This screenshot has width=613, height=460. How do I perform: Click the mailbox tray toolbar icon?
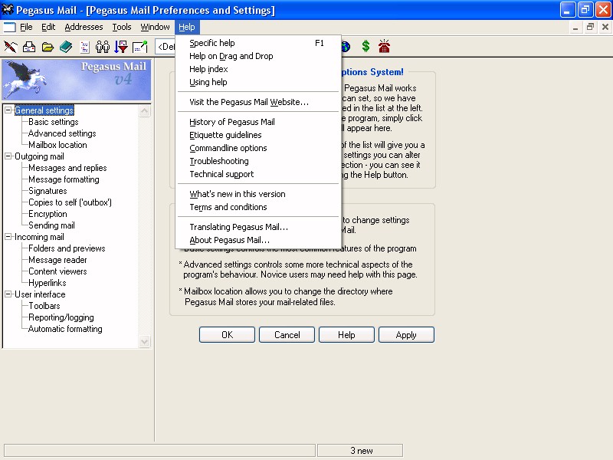29,47
